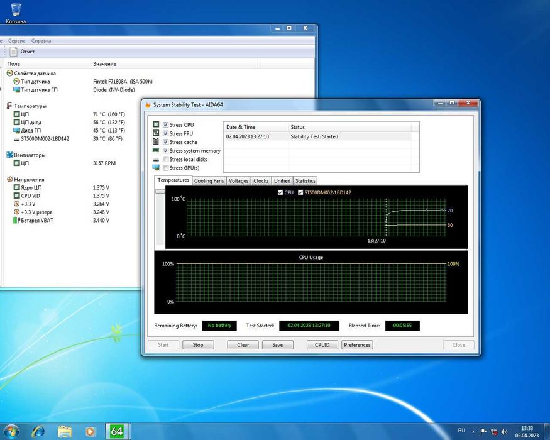Open the Справка menu

pos(41,41)
